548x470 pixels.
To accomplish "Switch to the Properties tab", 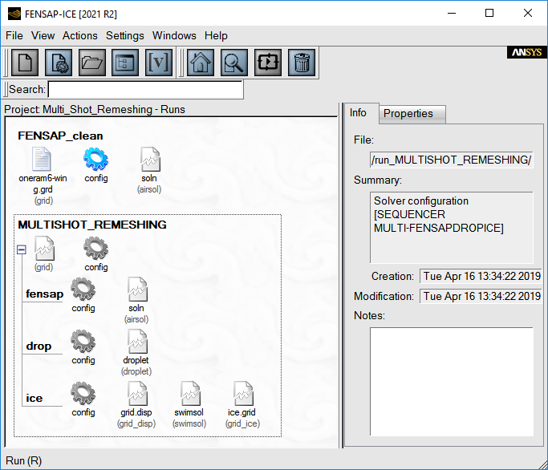I will [408, 114].
